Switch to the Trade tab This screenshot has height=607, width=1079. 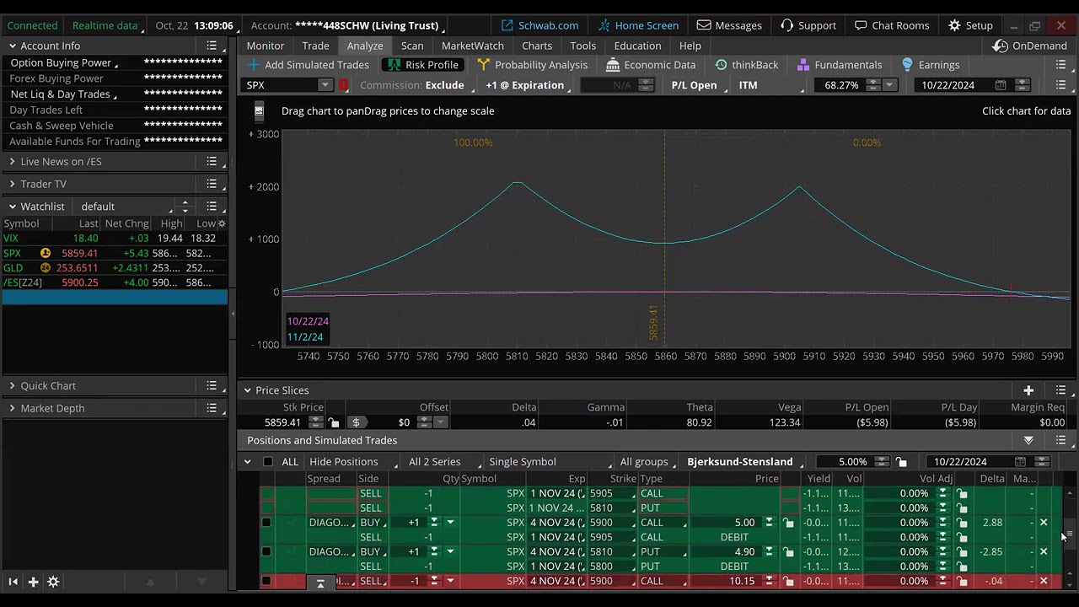coord(315,46)
